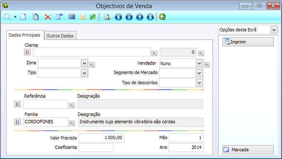Click the Referência Designação grey field
Screen dimensions: 282x159
[x=140, y=104]
